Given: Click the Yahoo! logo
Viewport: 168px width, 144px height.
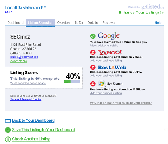Looking at the screenshot, I should [110, 53].
